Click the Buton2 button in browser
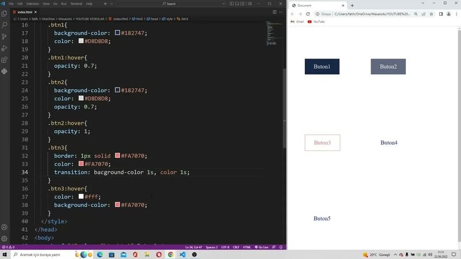The height and width of the screenshot is (259, 461). (388, 66)
